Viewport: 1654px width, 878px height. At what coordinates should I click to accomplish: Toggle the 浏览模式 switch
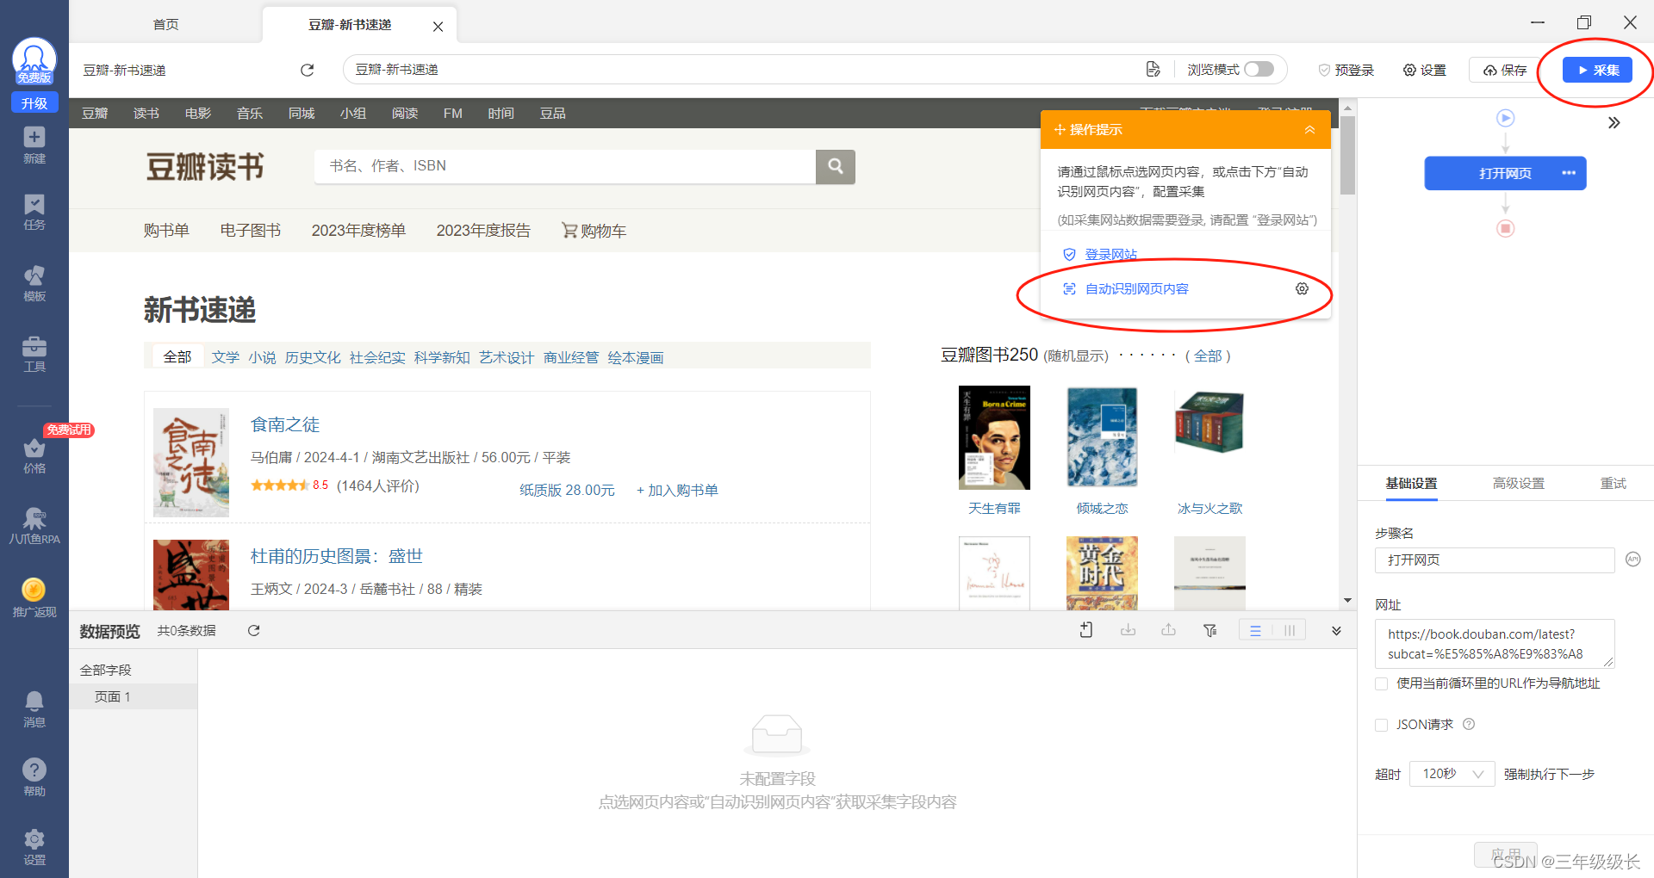coord(1259,69)
